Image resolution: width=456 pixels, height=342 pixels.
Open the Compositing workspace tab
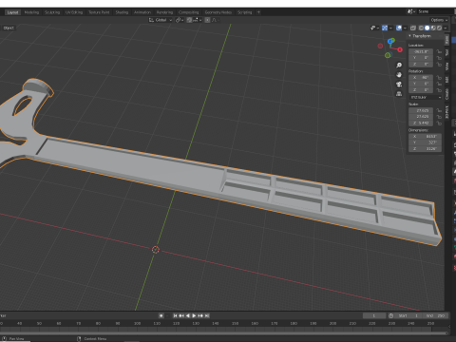188,12
